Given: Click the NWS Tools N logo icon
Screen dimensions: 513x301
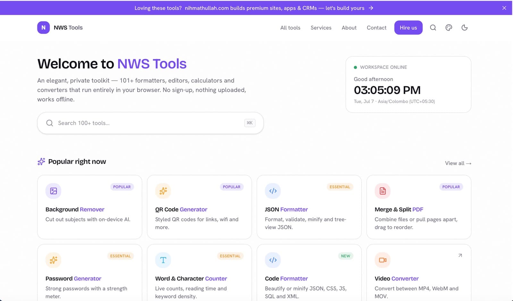Looking at the screenshot, I should tap(43, 28).
